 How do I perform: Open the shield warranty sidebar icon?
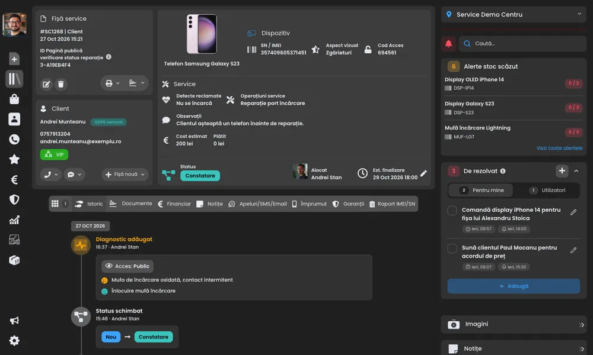point(14,199)
